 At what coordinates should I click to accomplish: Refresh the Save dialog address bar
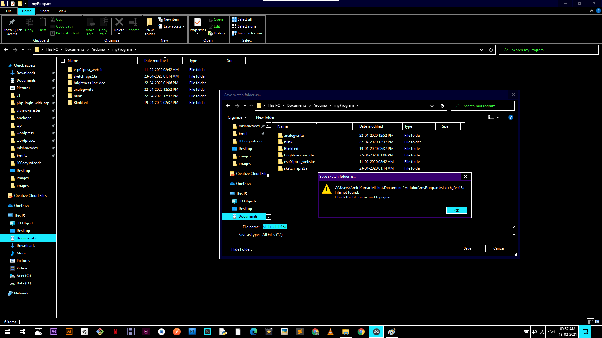pyautogui.click(x=442, y=106)
